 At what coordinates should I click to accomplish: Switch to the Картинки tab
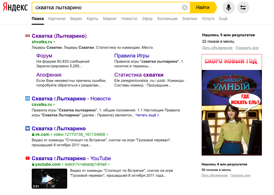tap(57, 19)
